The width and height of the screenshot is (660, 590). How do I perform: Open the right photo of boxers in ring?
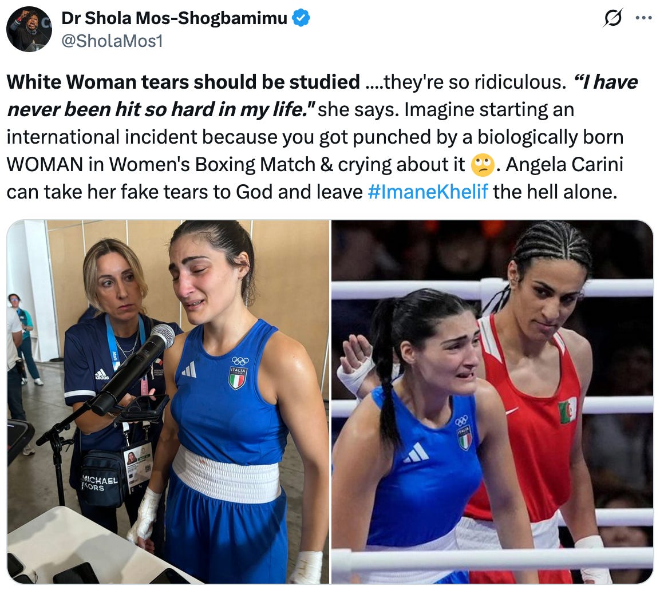pyautogui.click(x=492, y=402)
